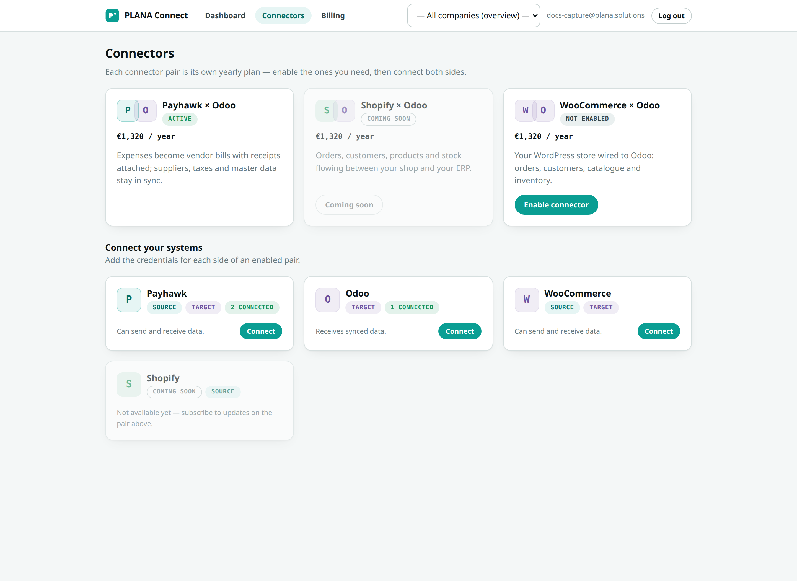This screenshot has height=581, width=797.
Task: Click the TARGET badge on Payhawk
Action: click(203, 307)
